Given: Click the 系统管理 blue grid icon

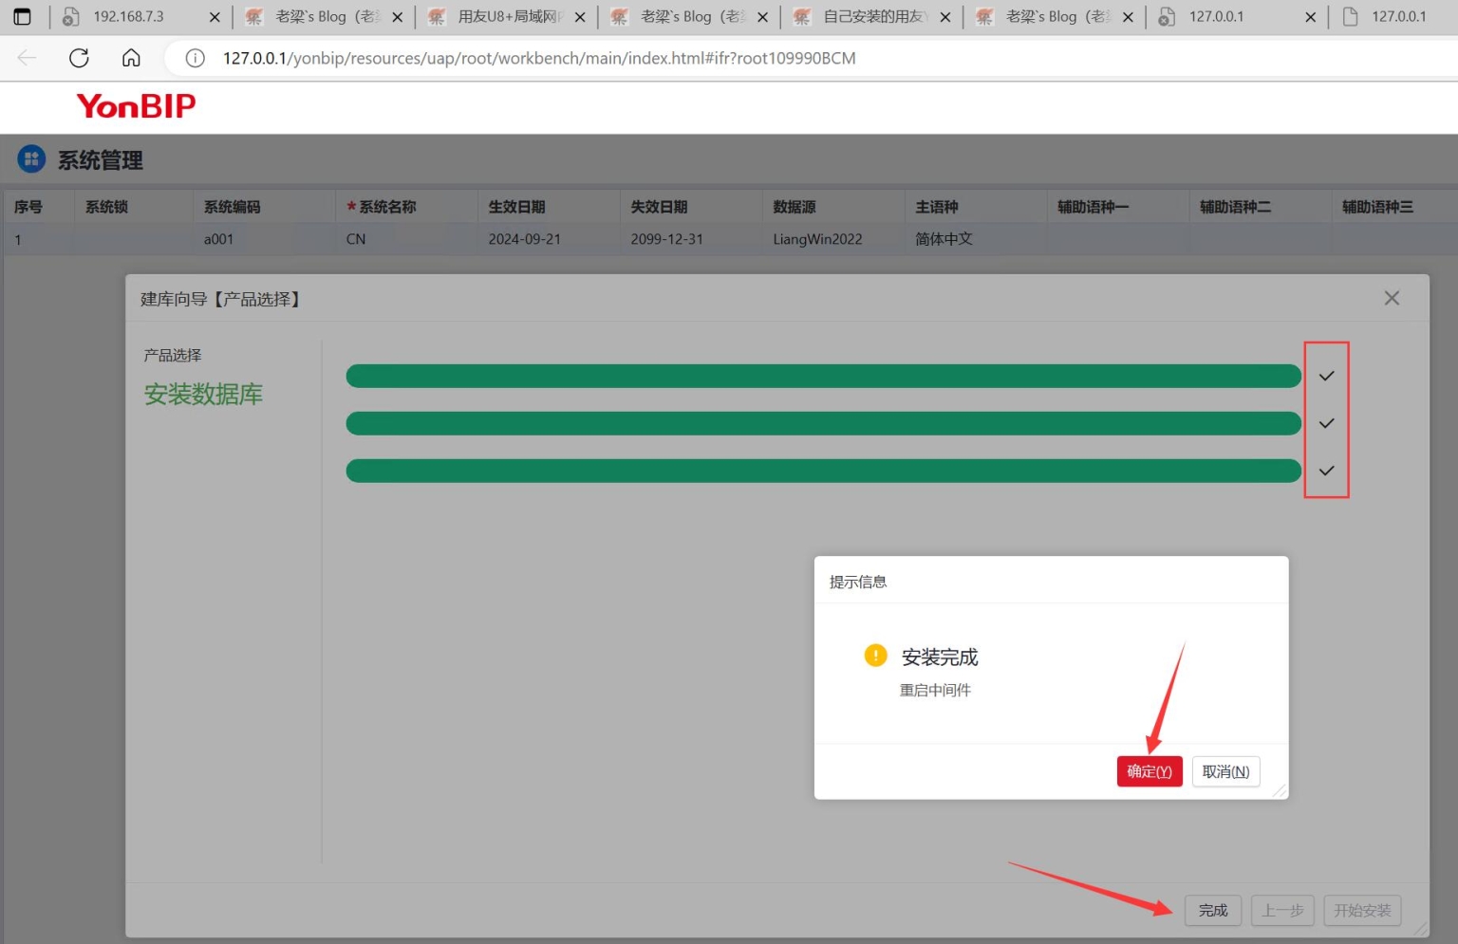Looking at the screenshot, I should coord(31,158).
